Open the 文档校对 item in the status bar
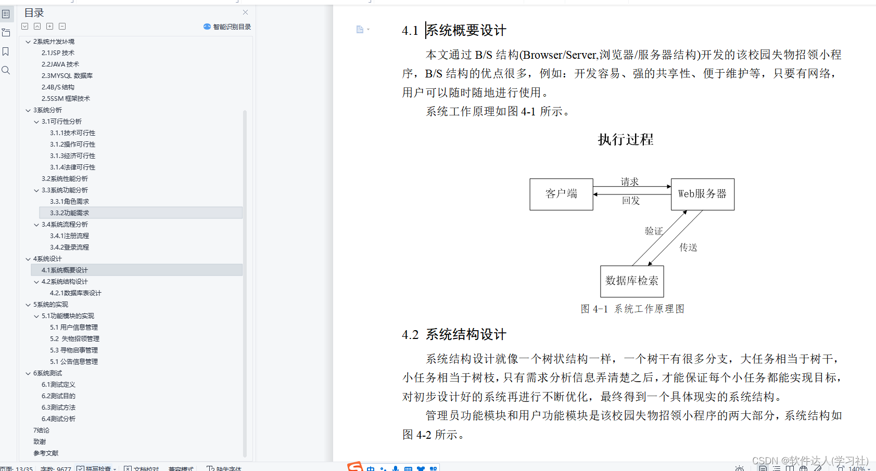This screenshot has height=471, width=876. point(143,468)
